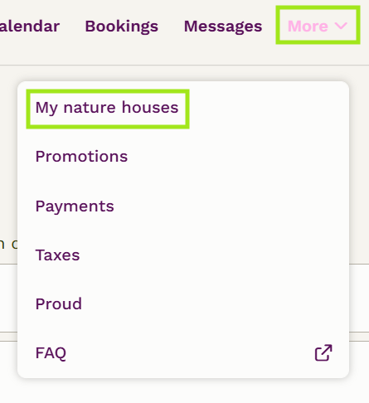View the Taxes section

pyautogui.click(x=57, y=255)
